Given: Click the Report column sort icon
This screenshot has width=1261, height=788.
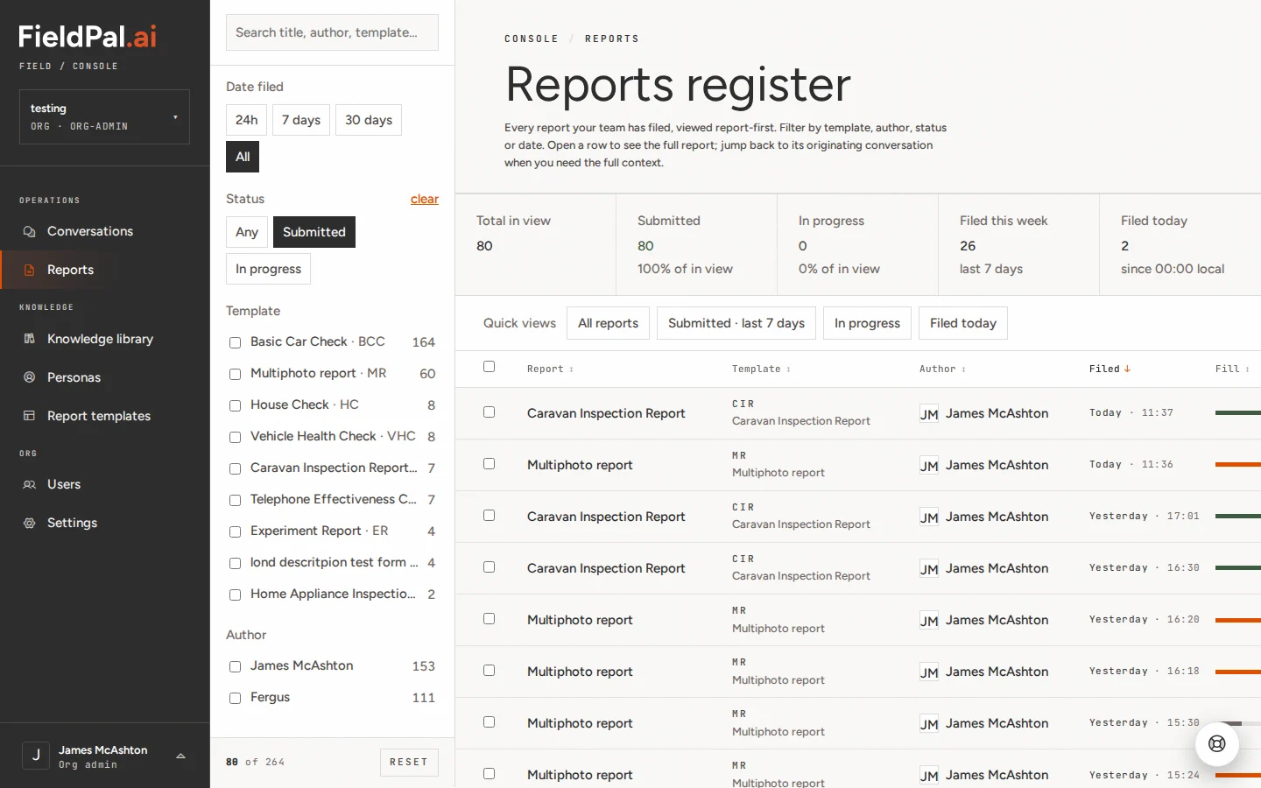Looking at the screenshot, I should click(571, 369).
